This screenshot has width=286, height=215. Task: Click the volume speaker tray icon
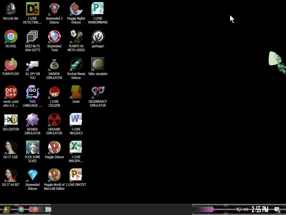pyautogui.click(x=246, y=209)
